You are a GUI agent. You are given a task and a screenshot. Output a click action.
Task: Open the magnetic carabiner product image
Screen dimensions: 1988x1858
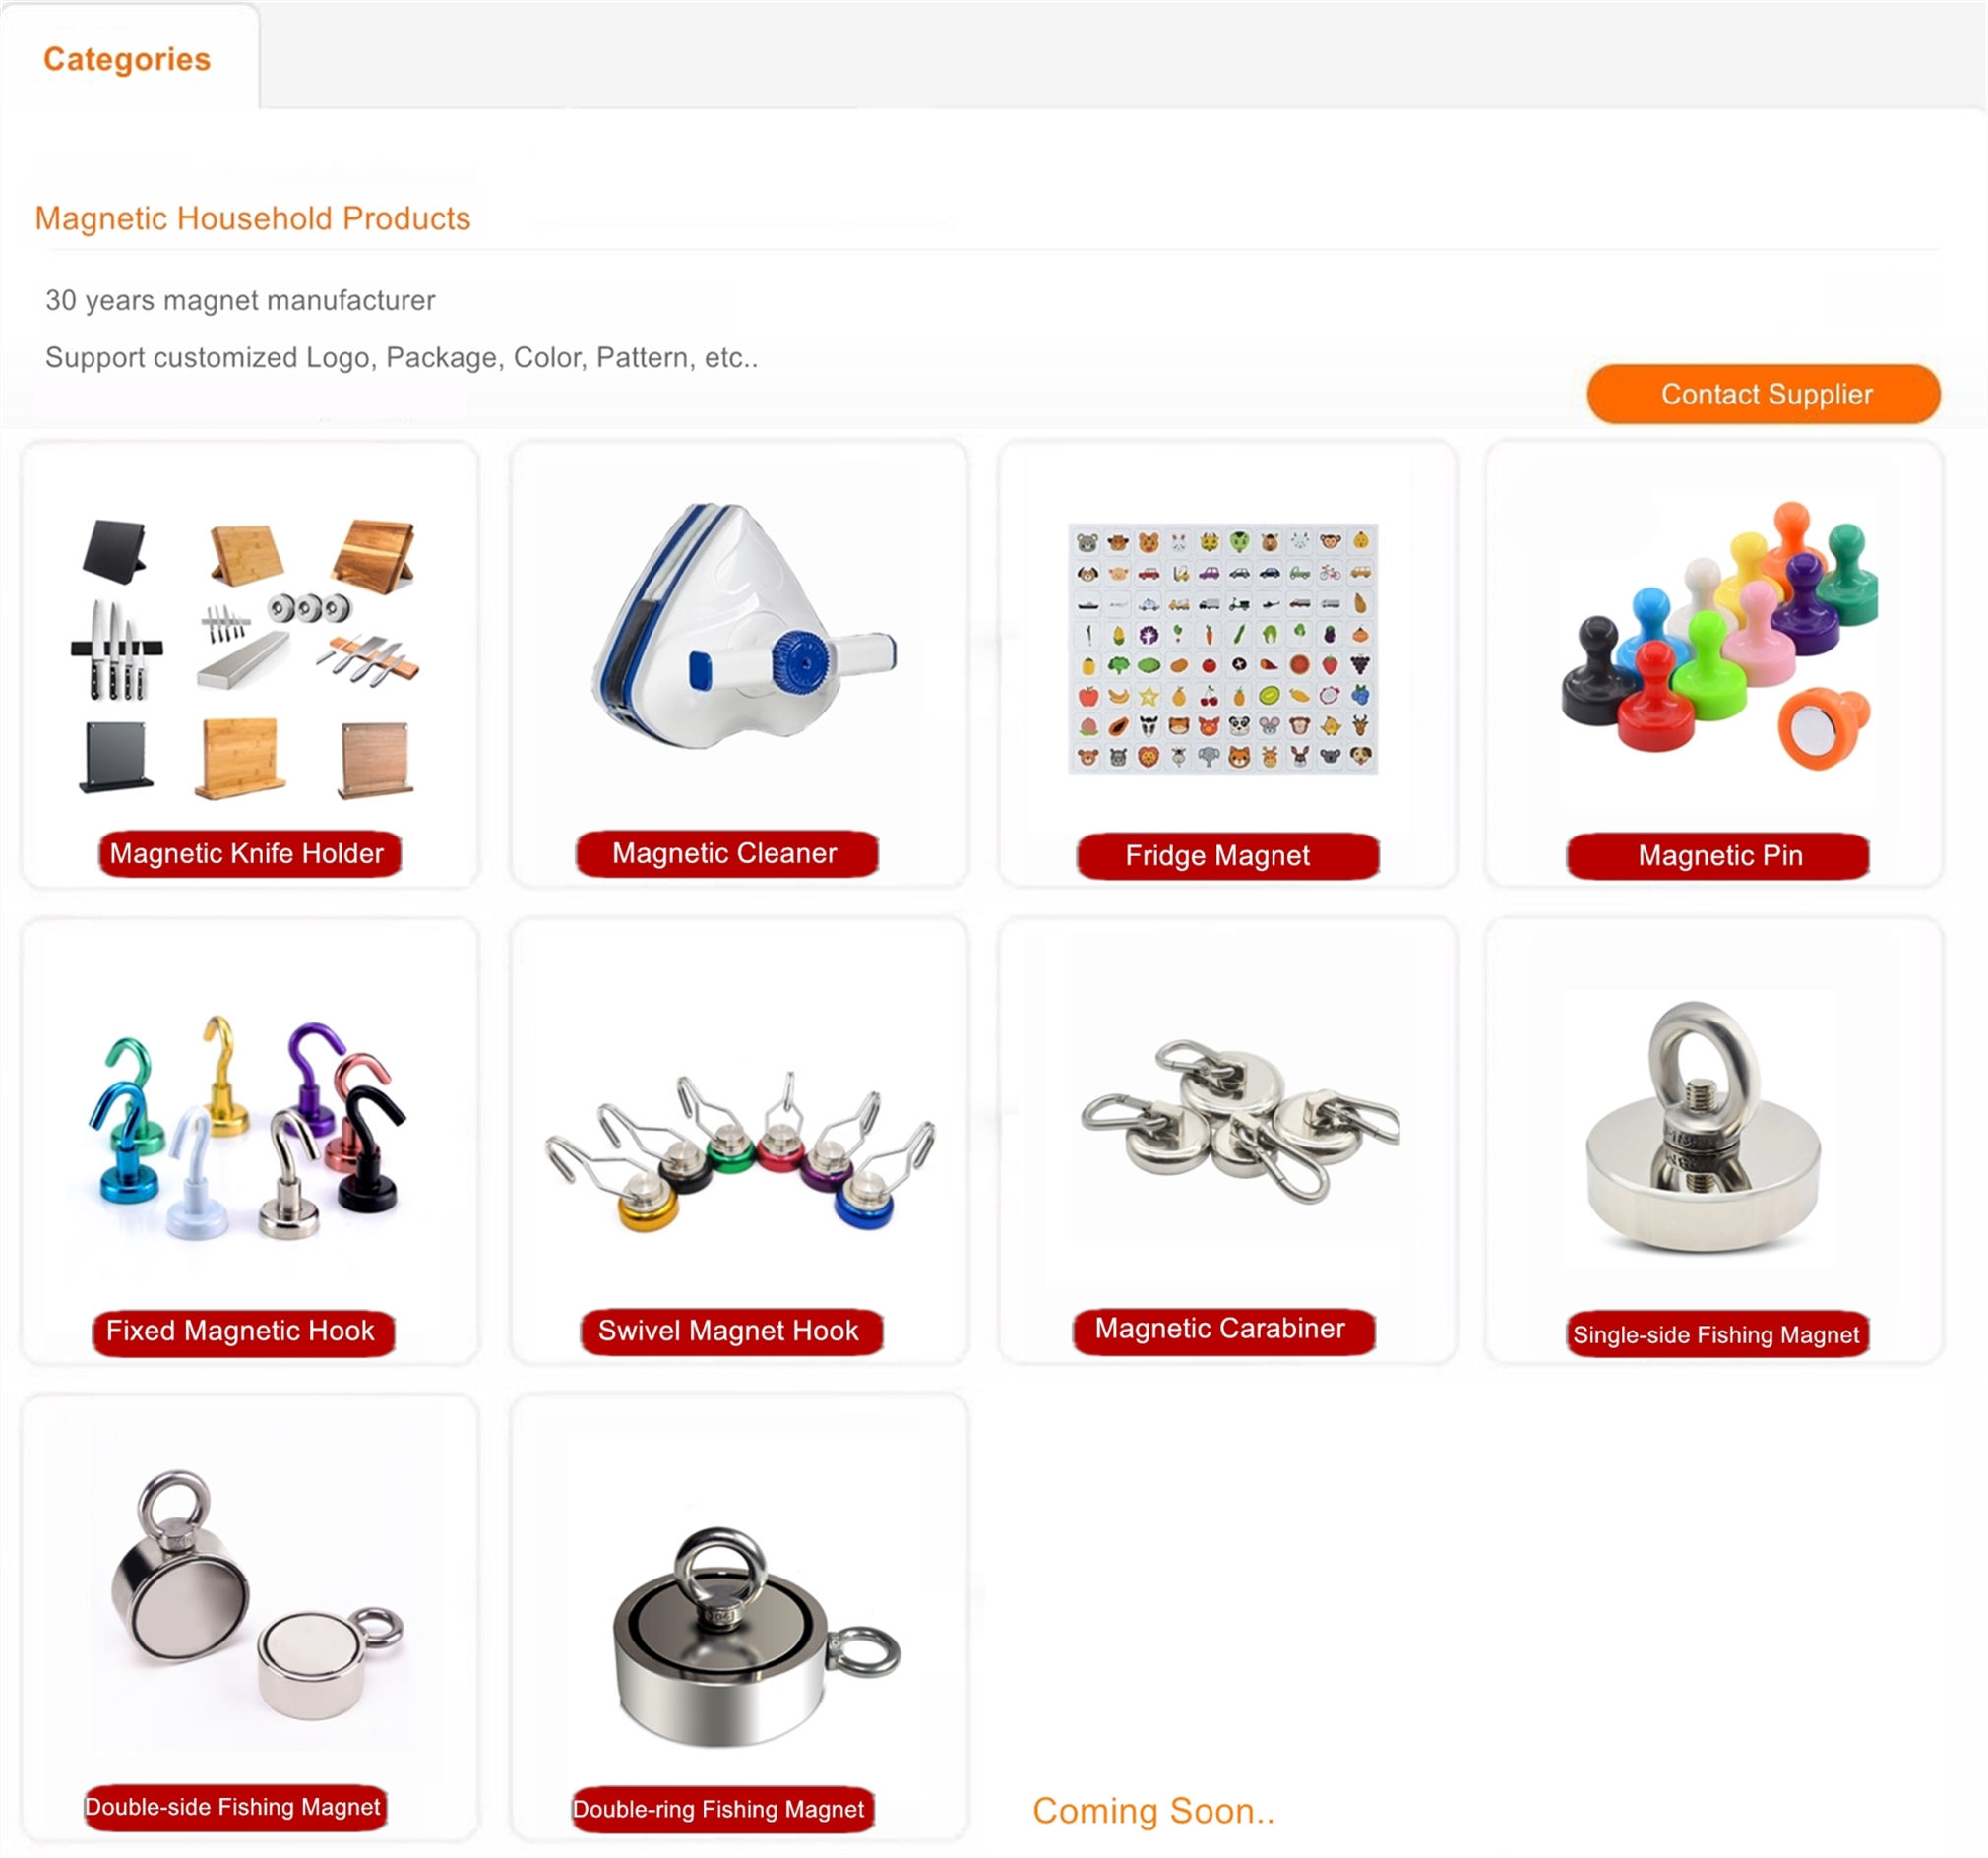(x=1240, y=1120)
